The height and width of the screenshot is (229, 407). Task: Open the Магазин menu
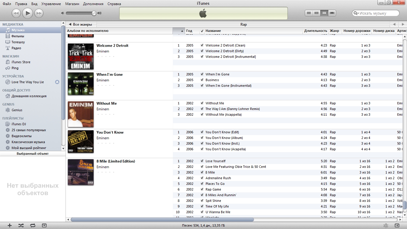[72, 4]
